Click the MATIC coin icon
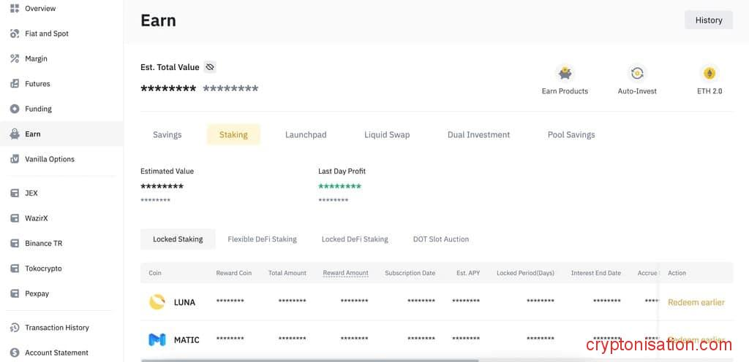This screenshot has height=362, width=749. tap(157, 339)
